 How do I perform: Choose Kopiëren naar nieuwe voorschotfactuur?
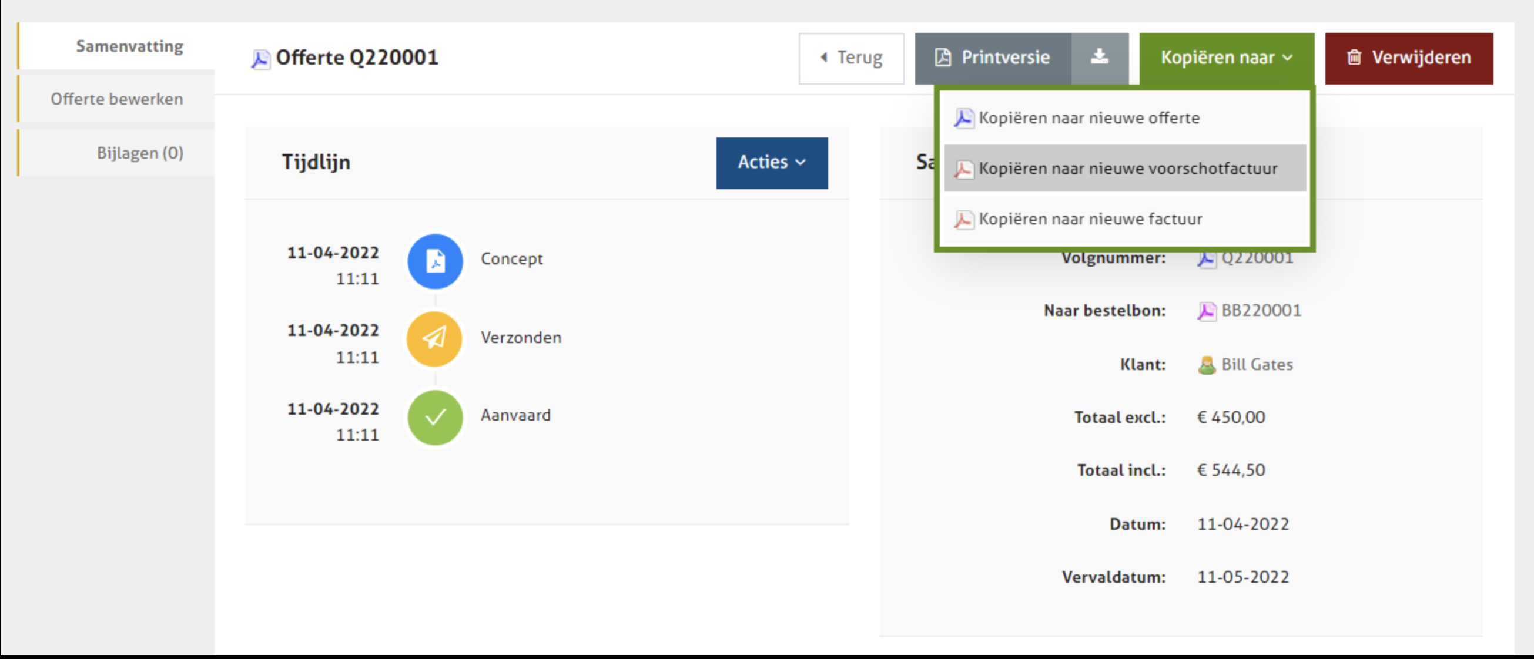[1127, 169]
